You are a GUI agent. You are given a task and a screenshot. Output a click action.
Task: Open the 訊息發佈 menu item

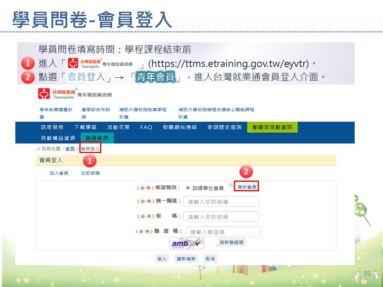pyautogui.click(x=52, y=128)
